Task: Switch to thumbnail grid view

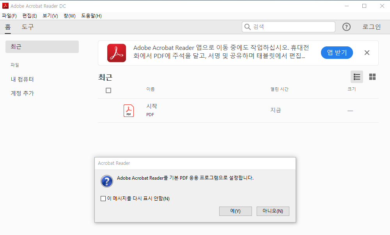Action: [372, 77]
